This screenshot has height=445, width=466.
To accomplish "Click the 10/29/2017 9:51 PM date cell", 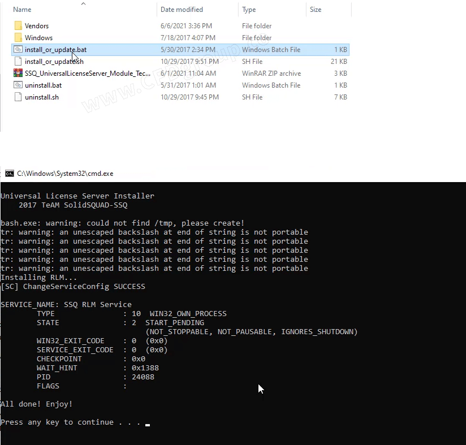I will 189,62.
